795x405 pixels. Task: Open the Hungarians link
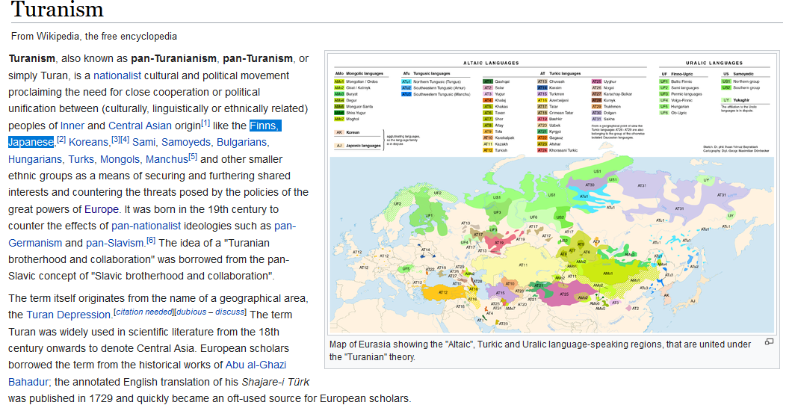(x=35, y=159)
